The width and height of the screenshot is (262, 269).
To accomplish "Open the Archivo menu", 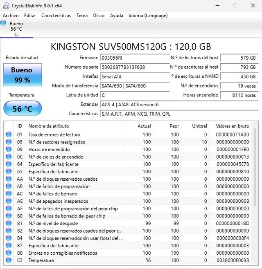I will tap(11, 16).
